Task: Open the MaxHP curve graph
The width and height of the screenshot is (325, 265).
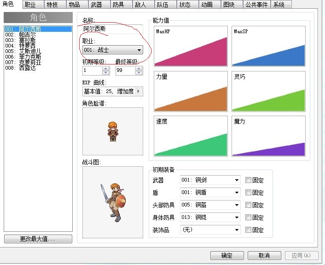Action: (191, 46)
